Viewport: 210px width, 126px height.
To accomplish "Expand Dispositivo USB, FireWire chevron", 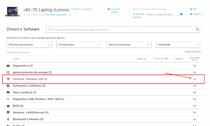I will click(195, 99).
